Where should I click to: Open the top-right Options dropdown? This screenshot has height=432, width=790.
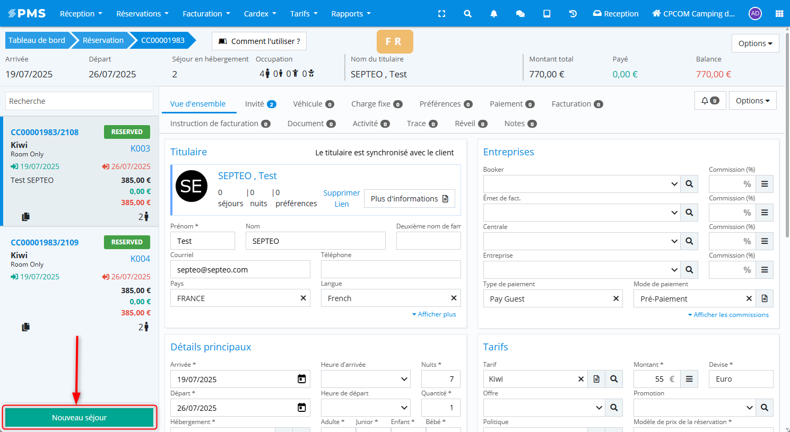coord(754,43)
